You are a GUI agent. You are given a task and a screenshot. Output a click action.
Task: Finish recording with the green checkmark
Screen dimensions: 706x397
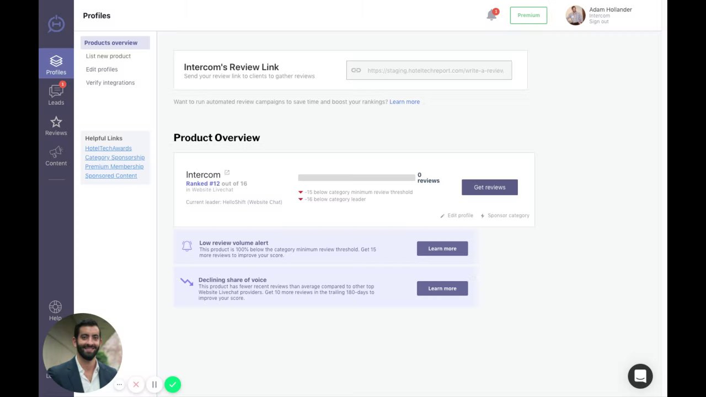(173, 384)
